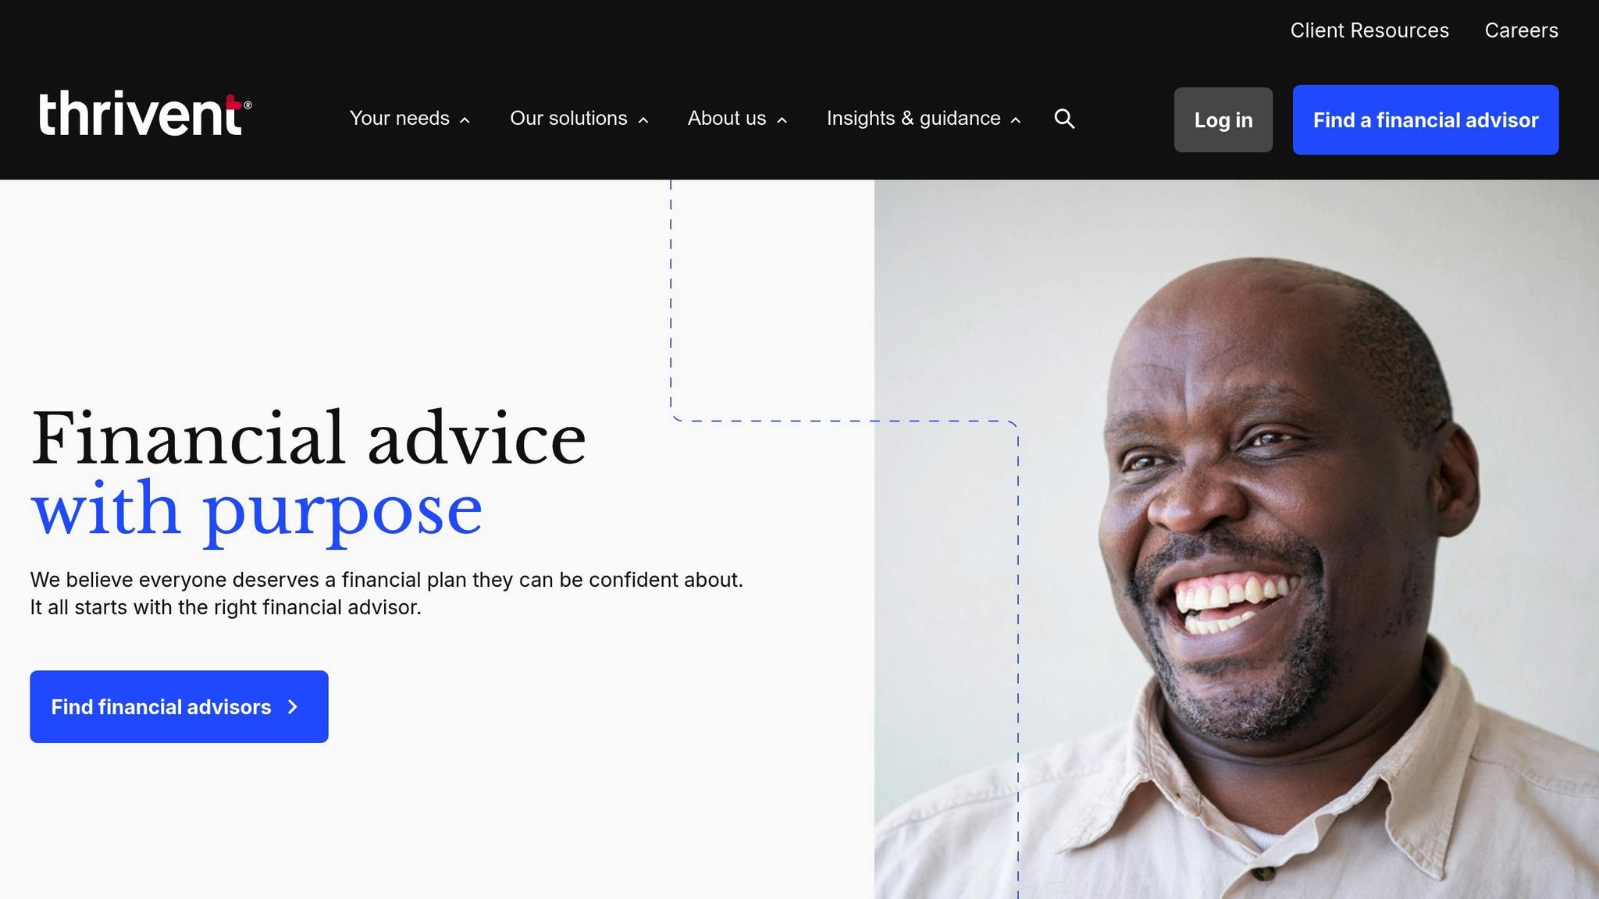The image size is (1599, 899).
Task: Click the Thrivent logo
Action: (145, 113)
